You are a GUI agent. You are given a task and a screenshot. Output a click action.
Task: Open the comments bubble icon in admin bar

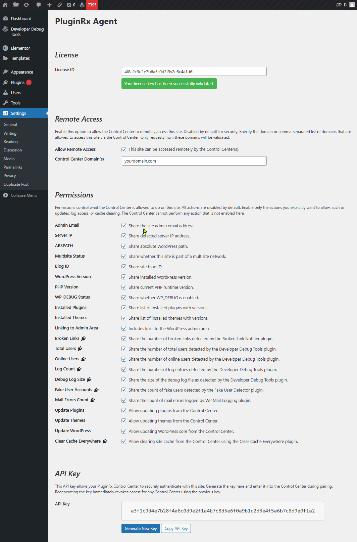(x=39, y=5)
